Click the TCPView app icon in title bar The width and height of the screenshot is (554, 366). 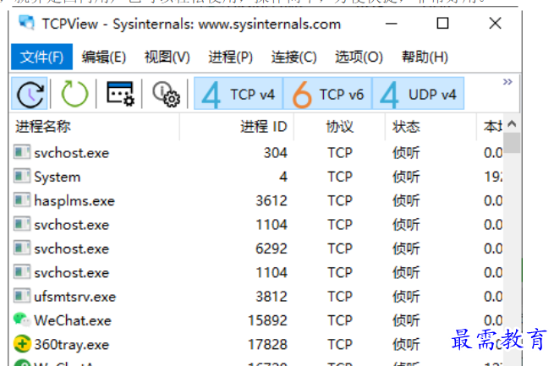(26, 24)
